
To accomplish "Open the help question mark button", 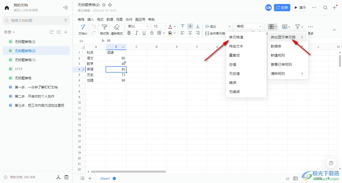I will tap(331, 163).
